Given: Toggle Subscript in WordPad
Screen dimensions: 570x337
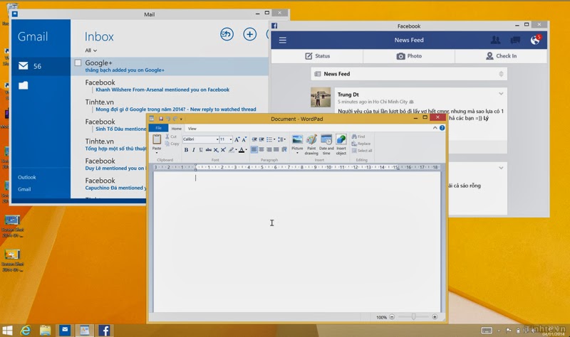Looking at the screenshot, I should pos(216,150).
